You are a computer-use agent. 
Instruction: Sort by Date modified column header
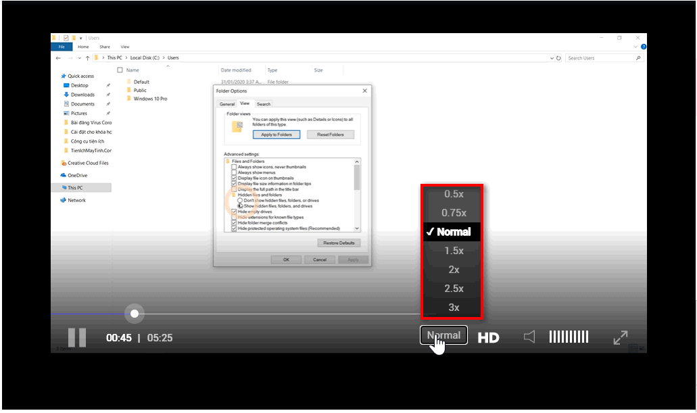click(x=236, y=70)
